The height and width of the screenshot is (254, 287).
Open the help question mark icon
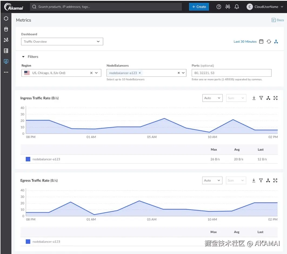coord(219,7)
